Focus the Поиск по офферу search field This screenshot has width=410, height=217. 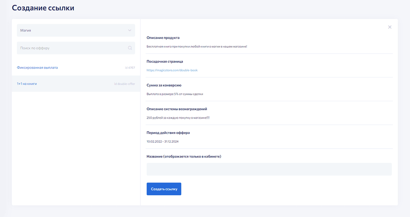[x=72, y=48]
